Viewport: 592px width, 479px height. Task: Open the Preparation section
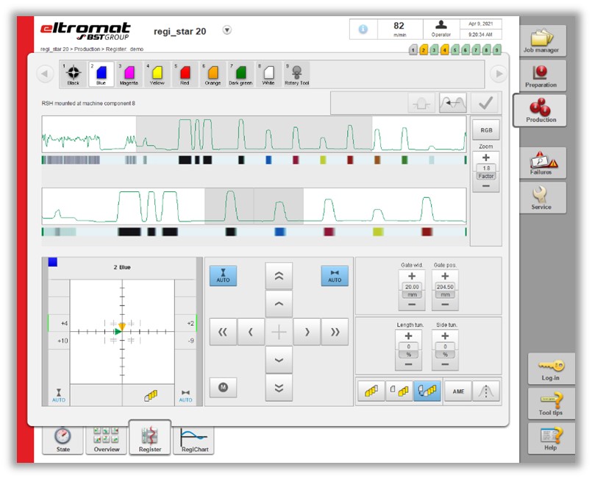coord(542,76)
